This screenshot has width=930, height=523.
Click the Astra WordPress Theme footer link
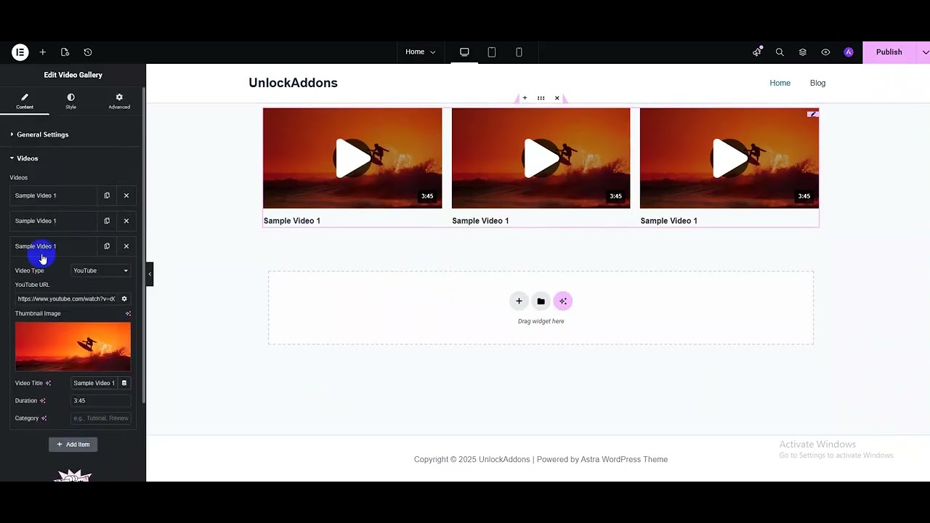[624, 459]
